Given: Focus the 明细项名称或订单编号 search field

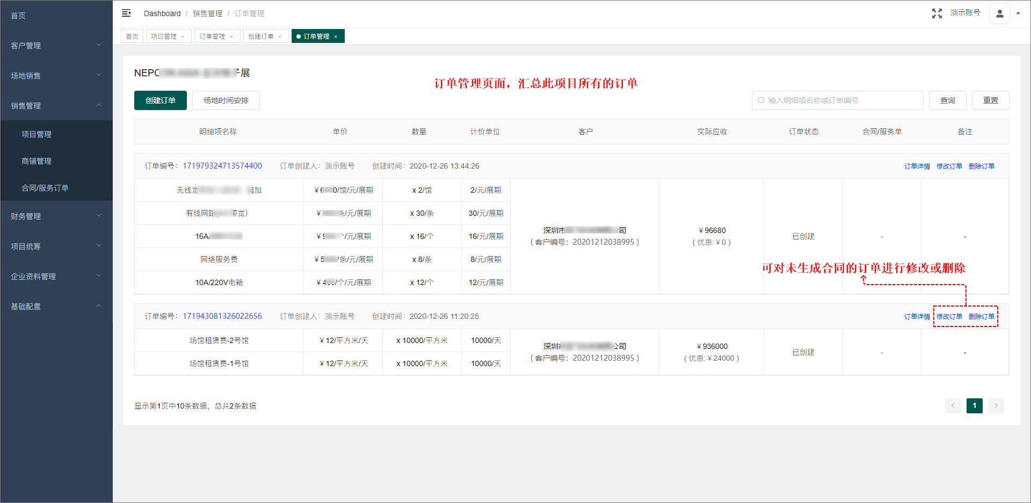Looking at the screenshot, I should coord(838,100).
